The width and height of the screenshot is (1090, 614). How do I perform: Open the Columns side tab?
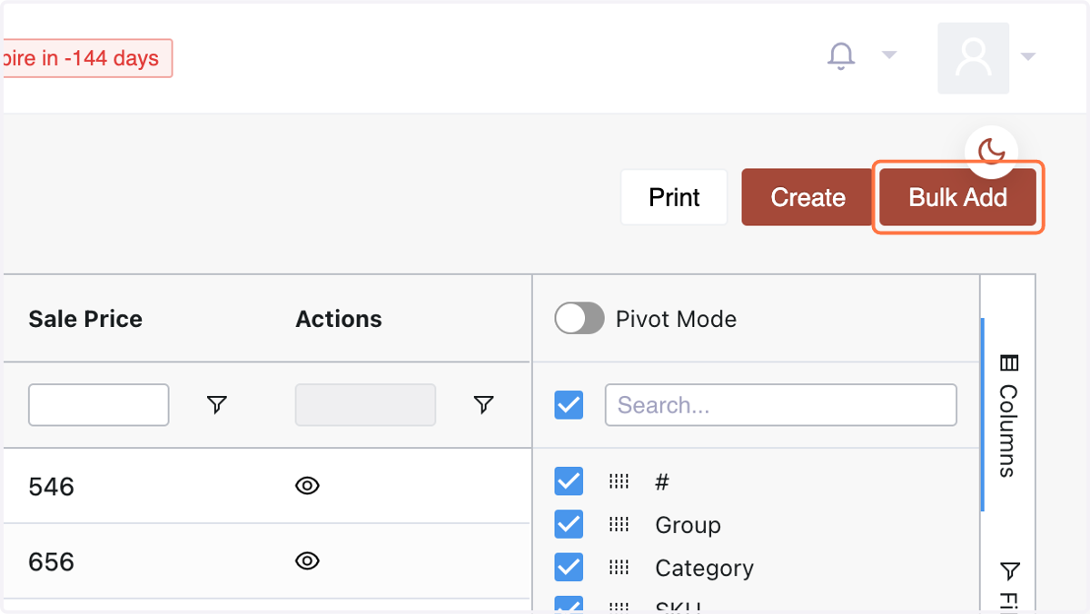point(1008,415)
